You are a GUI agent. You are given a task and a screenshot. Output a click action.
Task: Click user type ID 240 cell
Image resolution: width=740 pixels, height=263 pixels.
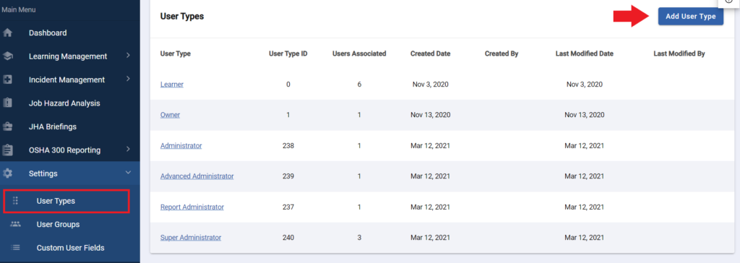pyautogui.click(x=288, y=238)
